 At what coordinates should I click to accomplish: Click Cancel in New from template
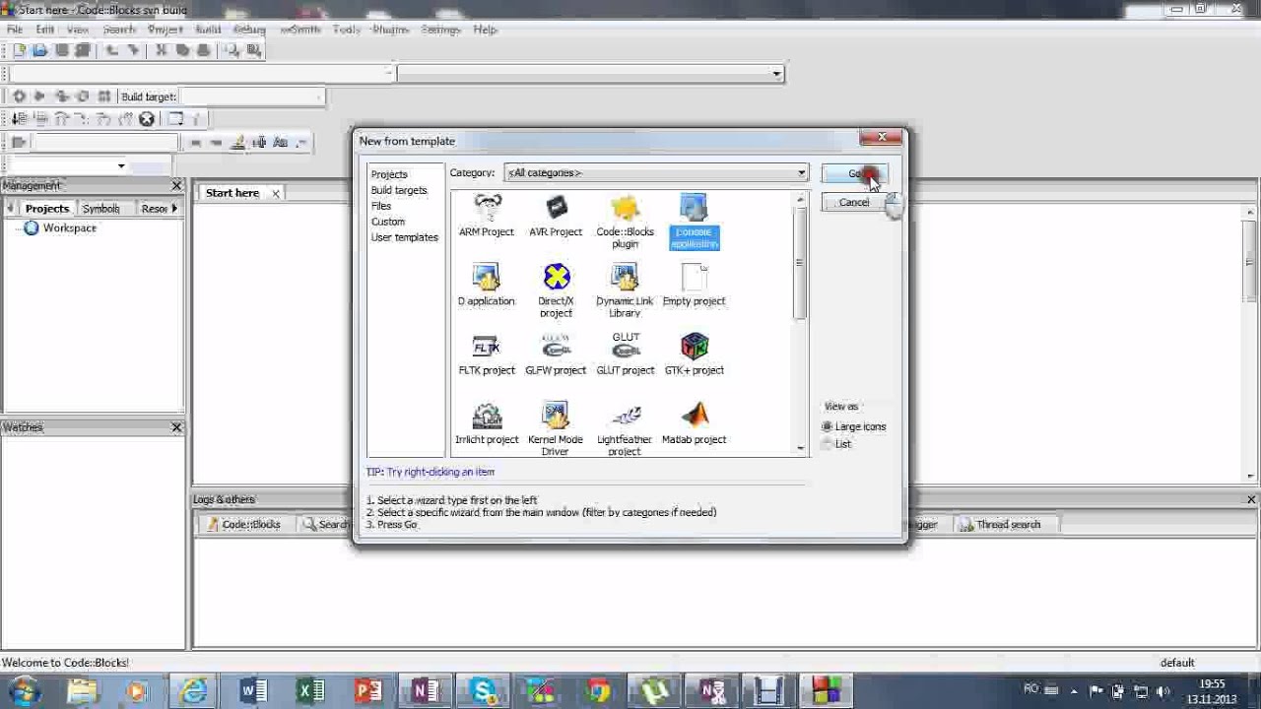(853, 203)
